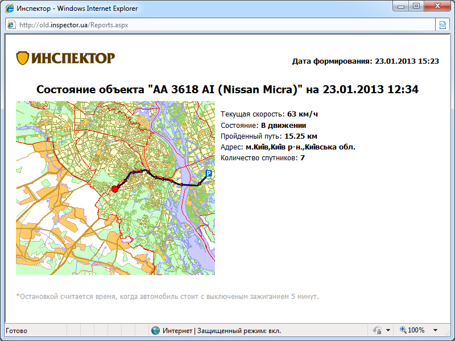Click the satellites count 'Количество спутников: 7'
This screenshot has width=455, height=341.
point(263,158)
